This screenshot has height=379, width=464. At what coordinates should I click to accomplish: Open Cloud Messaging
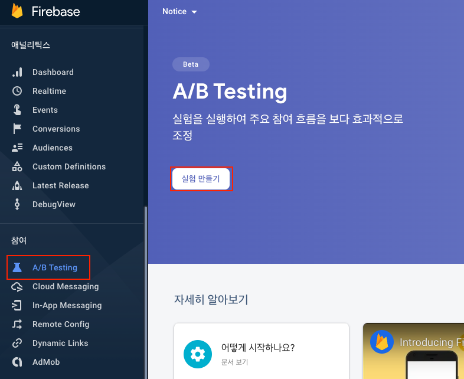click(x=66, y=286)
